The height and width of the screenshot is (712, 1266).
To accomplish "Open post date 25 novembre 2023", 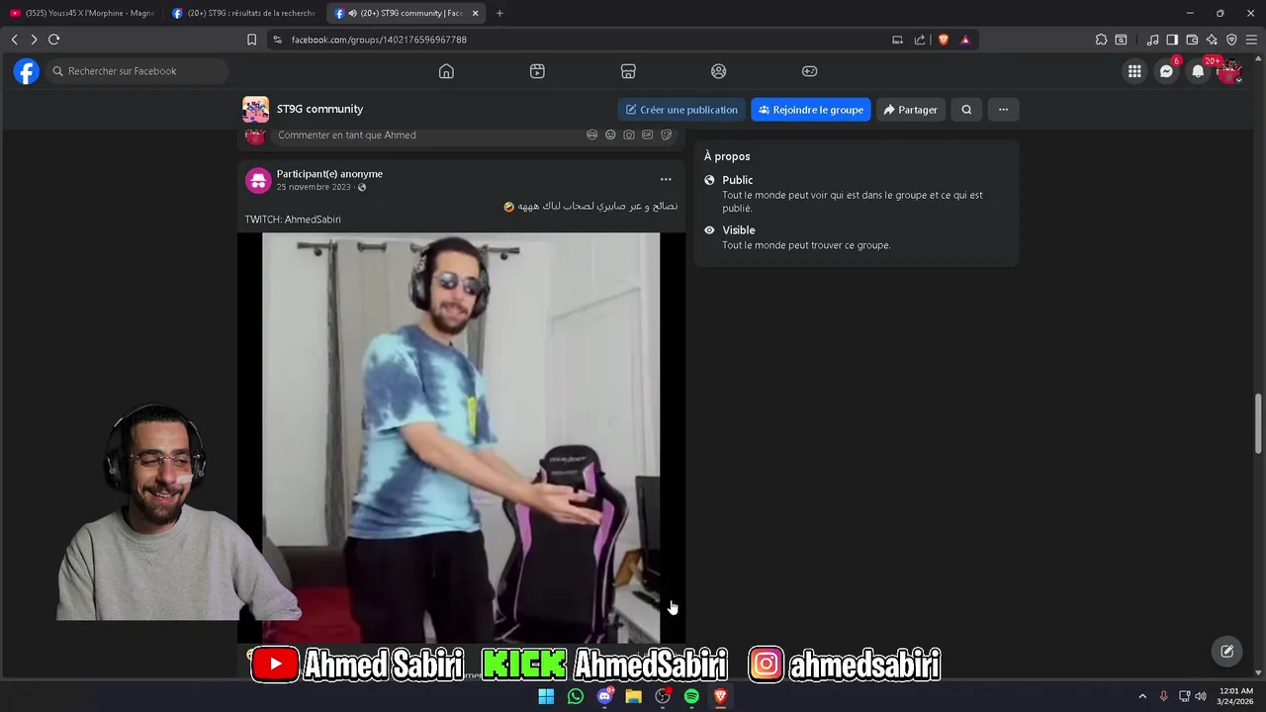I will point(314,187).
